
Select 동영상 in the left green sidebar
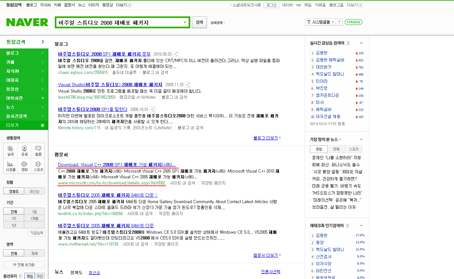pyautogui.click(x=24, y=89)
